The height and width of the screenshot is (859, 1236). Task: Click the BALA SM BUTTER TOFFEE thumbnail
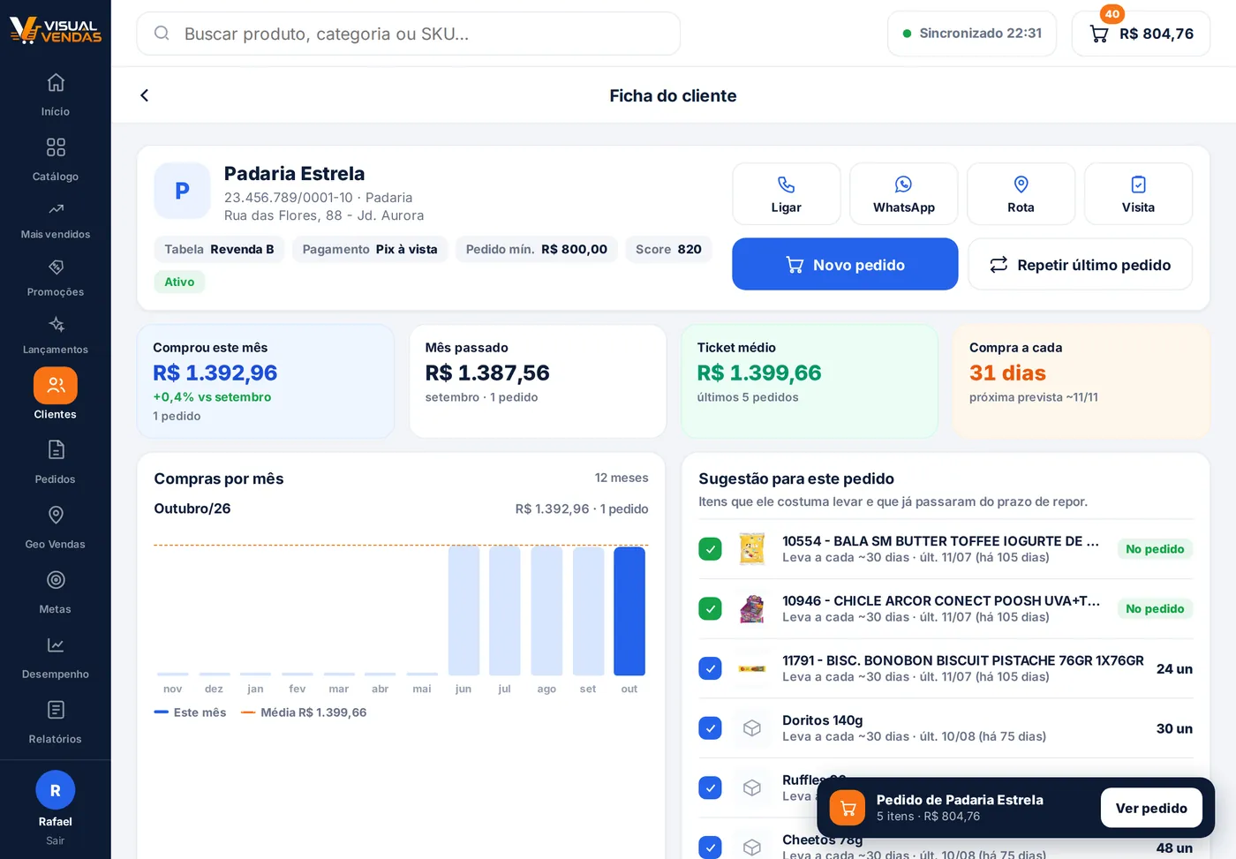click(752, 549)
